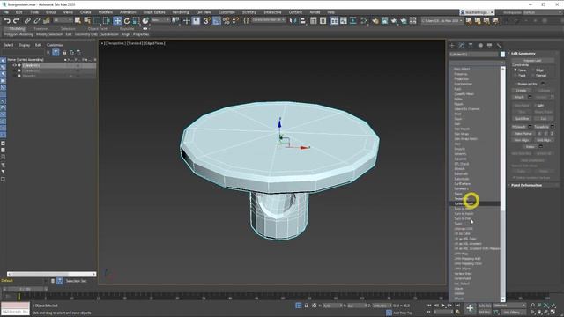This screenshot has height=317, width=564.
Task: Open the Create tab in command panel
Action: (x=452, y=45)
